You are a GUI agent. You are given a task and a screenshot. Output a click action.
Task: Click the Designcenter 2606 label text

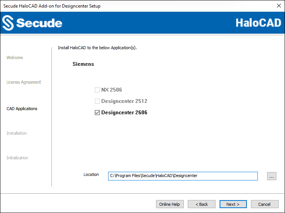pyautogui.click(x=124, y=113)
